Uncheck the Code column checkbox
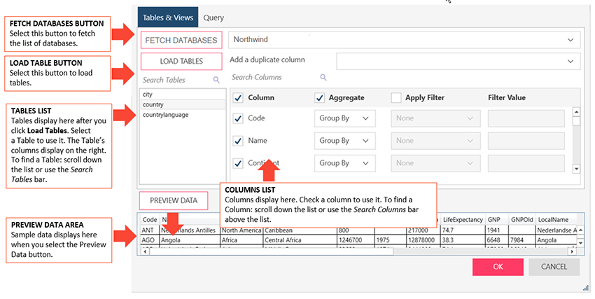 pyautogui.click(x=238, y=119)
